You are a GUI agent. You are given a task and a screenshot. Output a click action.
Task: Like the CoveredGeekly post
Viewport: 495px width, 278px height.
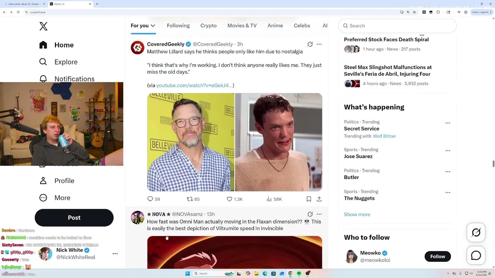click(x=234, y=199)
